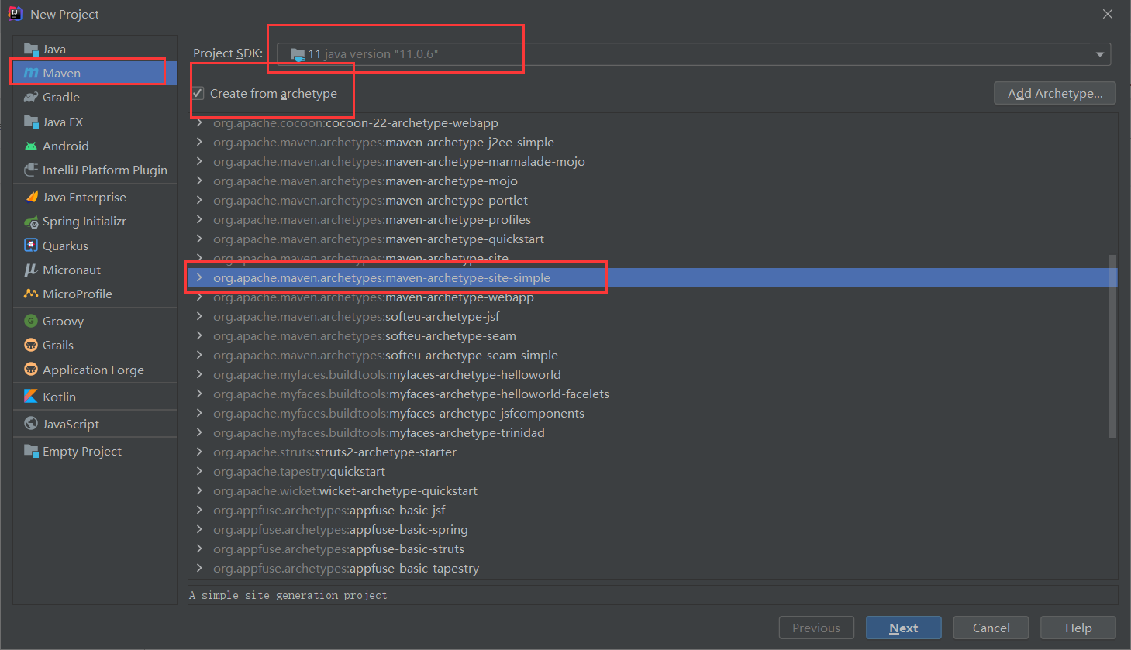Click the IntelliJ Platform Plugin icon
This screenshot has width=1131, height=650.
pos(31,170)
